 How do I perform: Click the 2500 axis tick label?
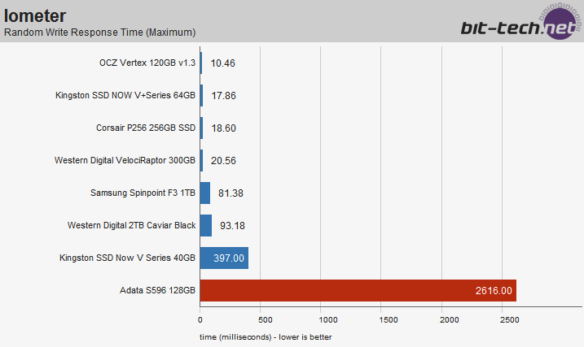510,320
